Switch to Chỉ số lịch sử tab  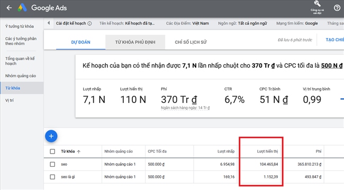point(191,42)
